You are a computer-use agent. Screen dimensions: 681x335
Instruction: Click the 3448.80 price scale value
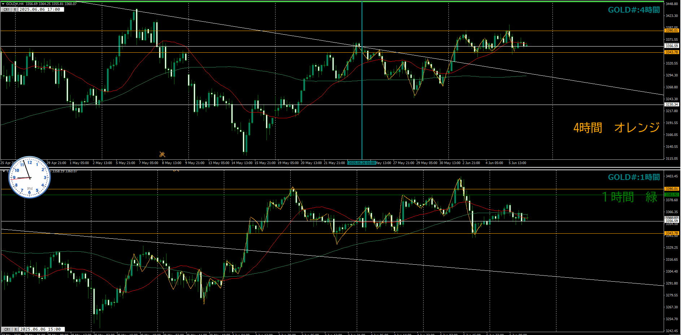point(672,4)
